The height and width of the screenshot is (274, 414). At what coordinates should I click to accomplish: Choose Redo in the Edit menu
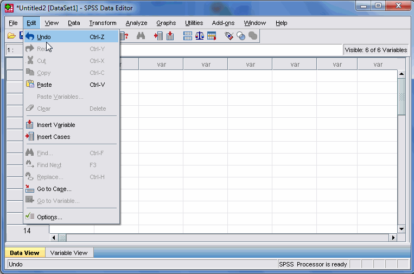71,49
